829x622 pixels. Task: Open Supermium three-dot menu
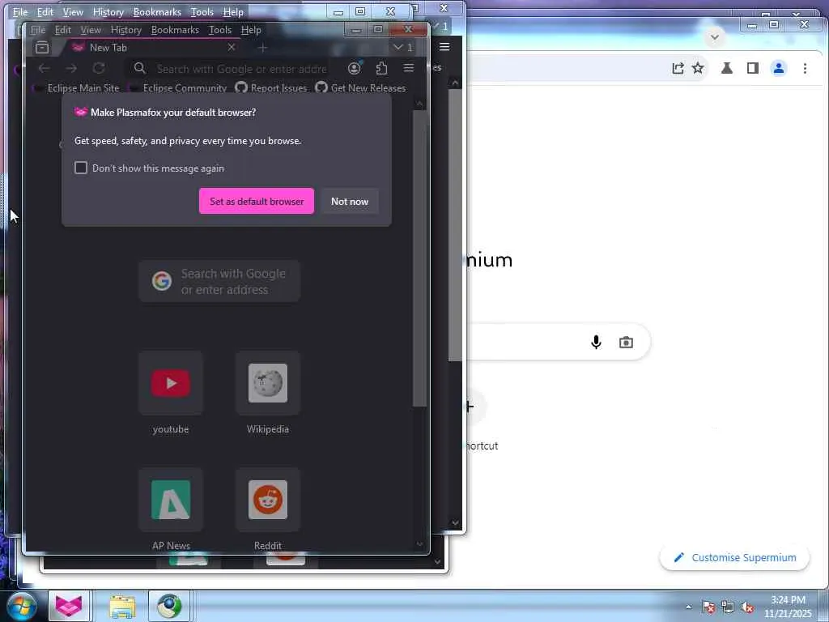[x=805, y=68]
